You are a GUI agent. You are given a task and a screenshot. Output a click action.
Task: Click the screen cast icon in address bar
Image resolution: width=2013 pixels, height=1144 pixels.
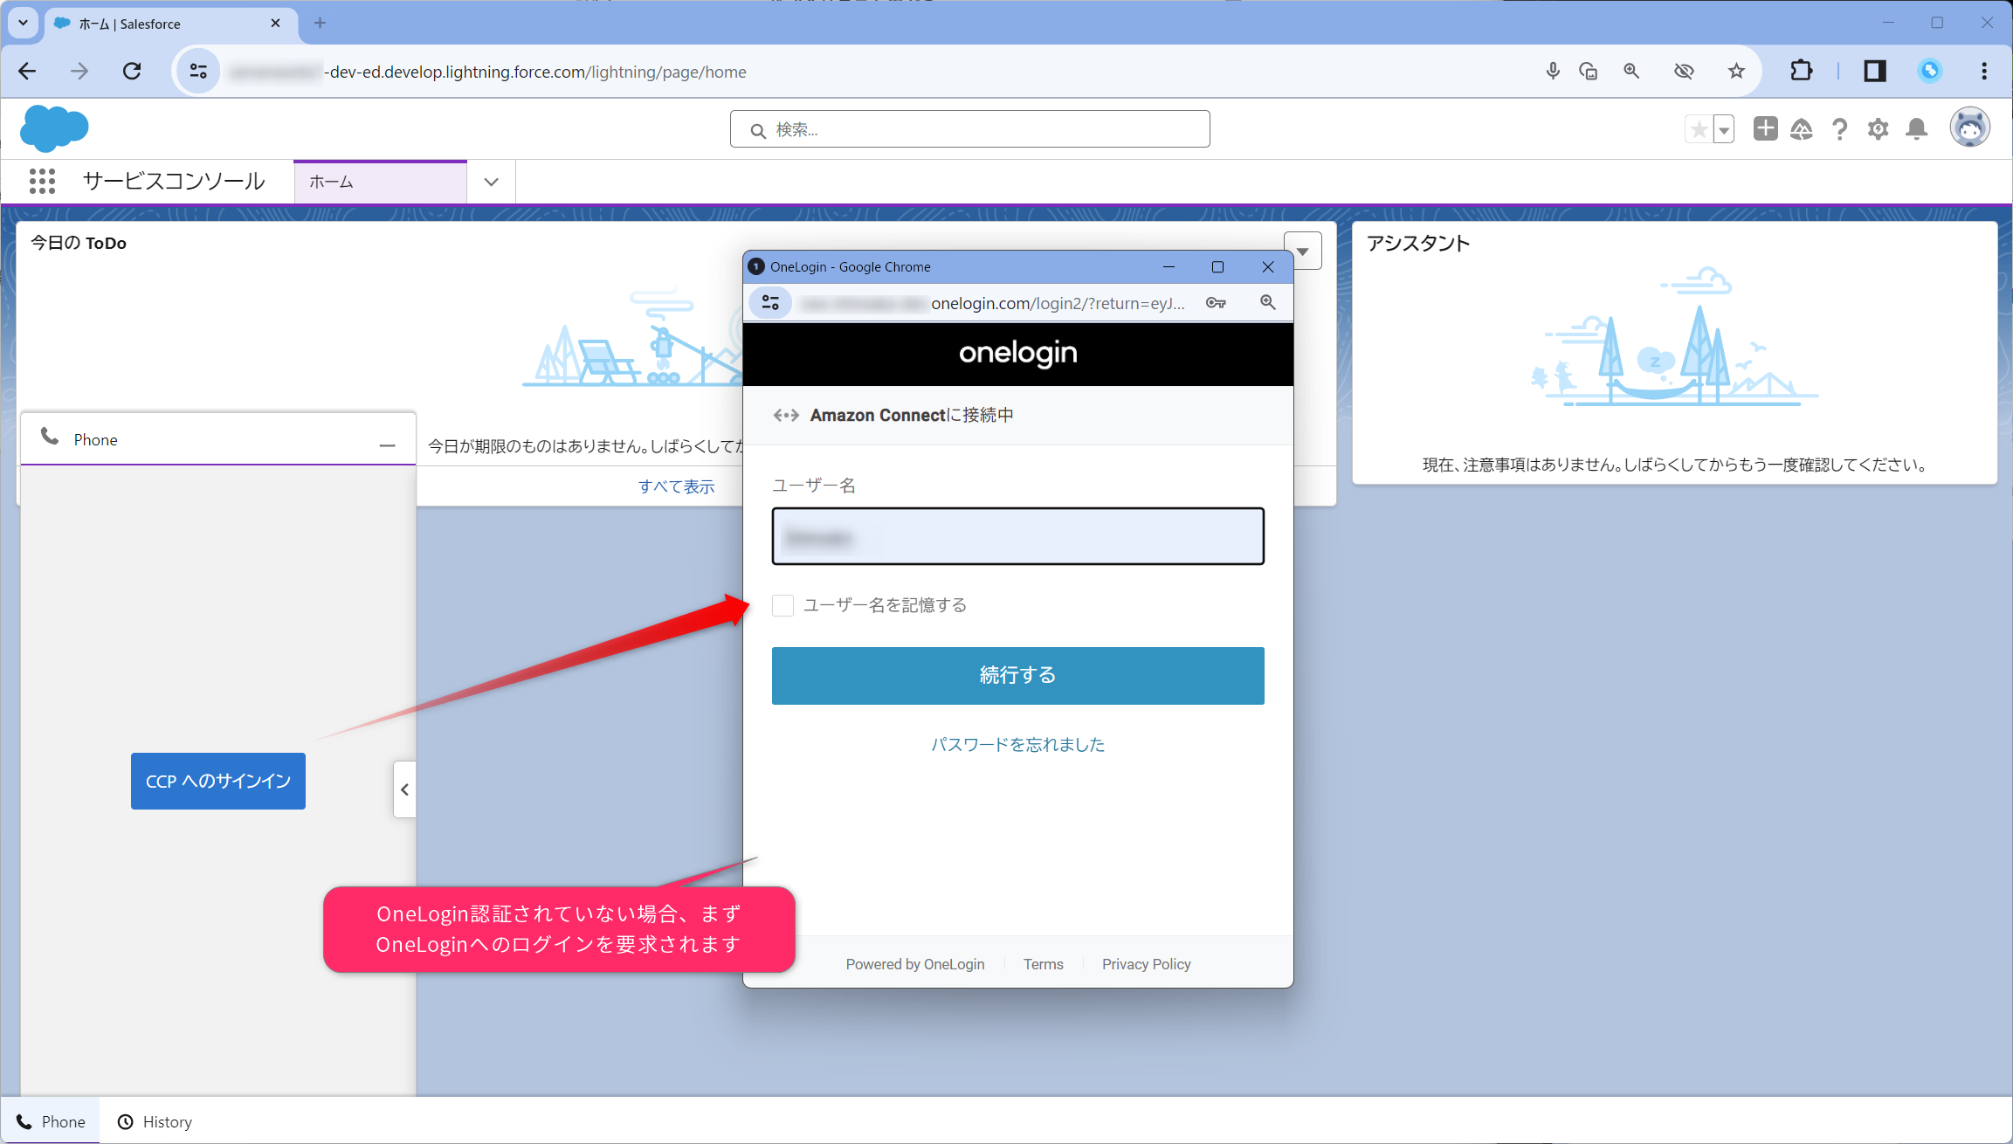(1589, 72)
